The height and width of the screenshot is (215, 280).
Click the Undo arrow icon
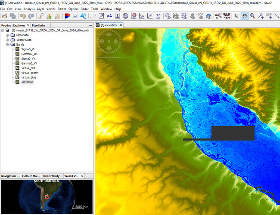pyautogui.click(x=23, y=16)
